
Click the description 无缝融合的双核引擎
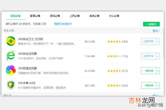[x=43, y=73]
